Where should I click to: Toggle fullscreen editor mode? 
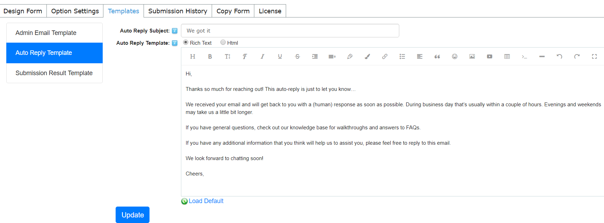594,57
